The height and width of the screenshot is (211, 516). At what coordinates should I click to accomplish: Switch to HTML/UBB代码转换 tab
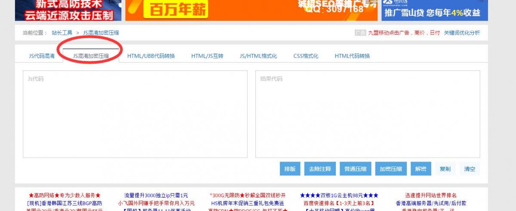click(151, 56)
